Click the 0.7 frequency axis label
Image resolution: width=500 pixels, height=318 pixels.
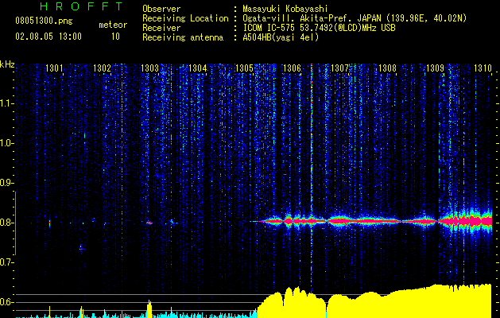point(6,262)
